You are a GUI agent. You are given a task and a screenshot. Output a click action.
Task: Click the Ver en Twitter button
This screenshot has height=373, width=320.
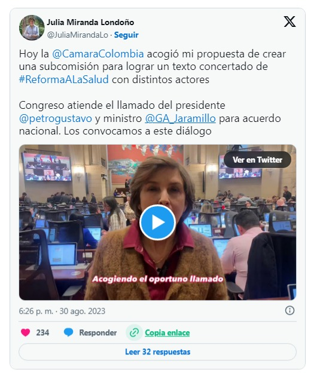click(x=257, y=160)
